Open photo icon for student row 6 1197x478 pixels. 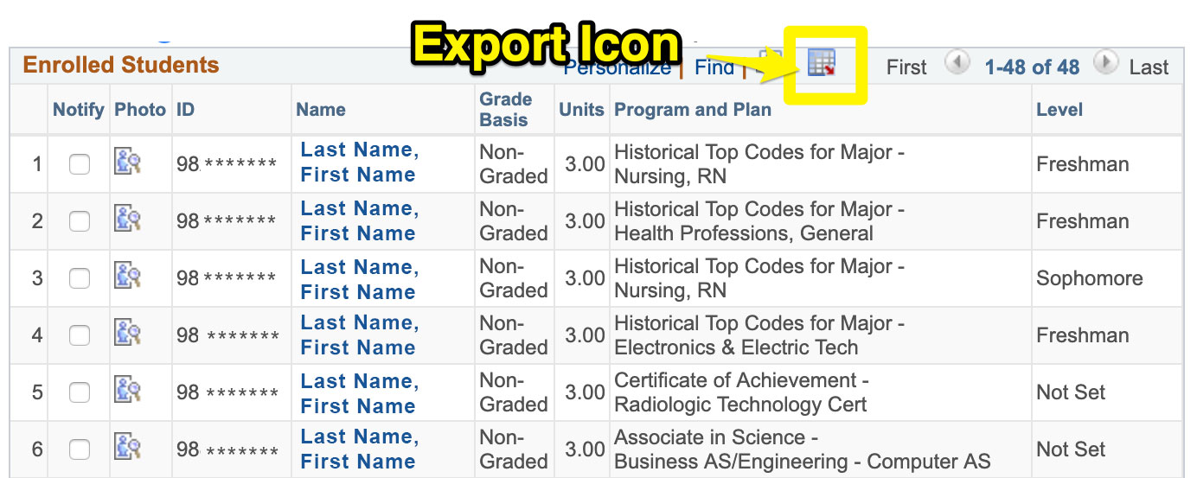point(127,448)
